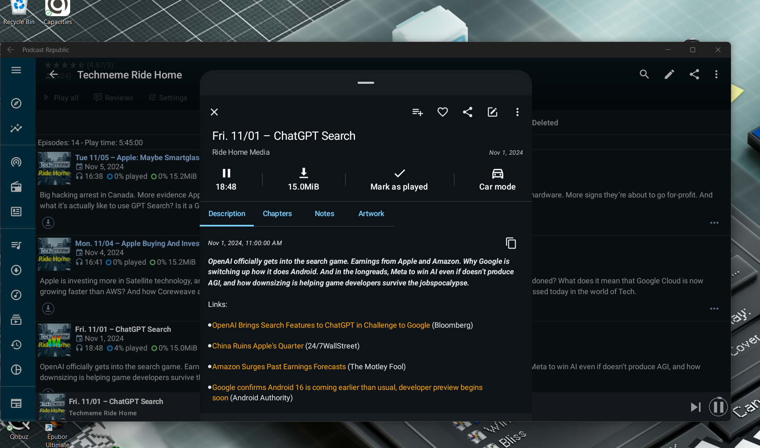The width and height of the screenshot is (760, 448).
Task: Click the Mon. 11/04 episode artwork thumbnail
Action: tap(54, 254)
